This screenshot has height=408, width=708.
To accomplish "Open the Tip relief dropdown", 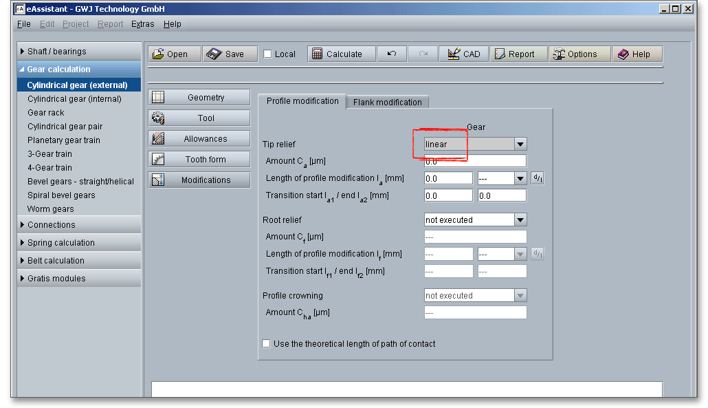I will pos(520,144).
